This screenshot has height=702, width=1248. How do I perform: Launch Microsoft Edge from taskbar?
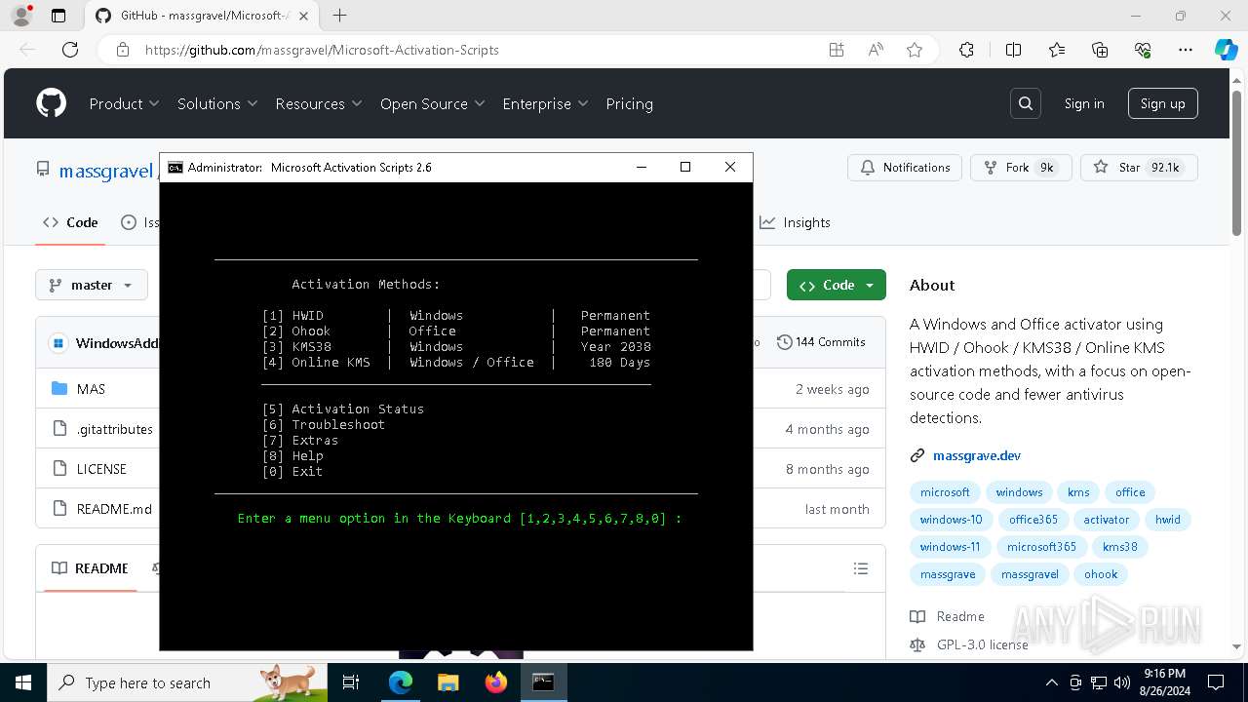click(401, 682)
